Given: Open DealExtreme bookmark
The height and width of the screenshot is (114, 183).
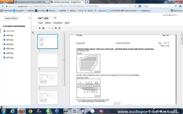Looking at the screenshot, I should (144, 11).
